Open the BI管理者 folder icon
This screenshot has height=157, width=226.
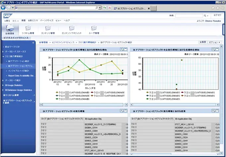coord(10,28)
